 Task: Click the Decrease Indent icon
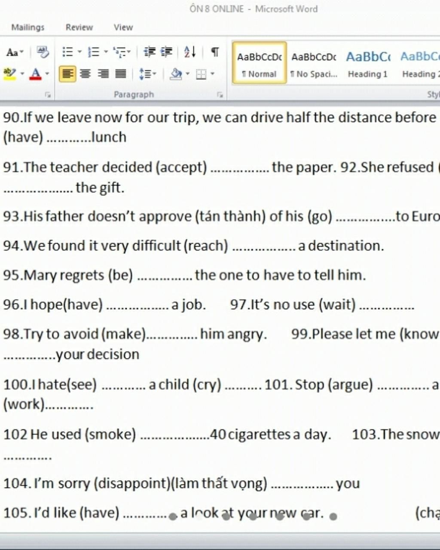pyautogui.click(x=149, y=52)
